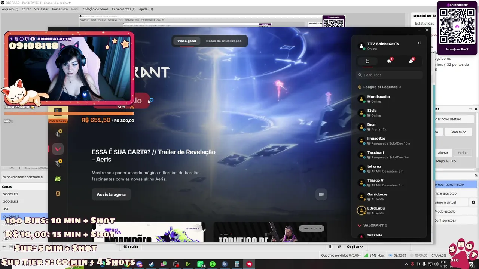
Task: Open WhatsApp from the taskbar
Action: [x=201, y=264]
